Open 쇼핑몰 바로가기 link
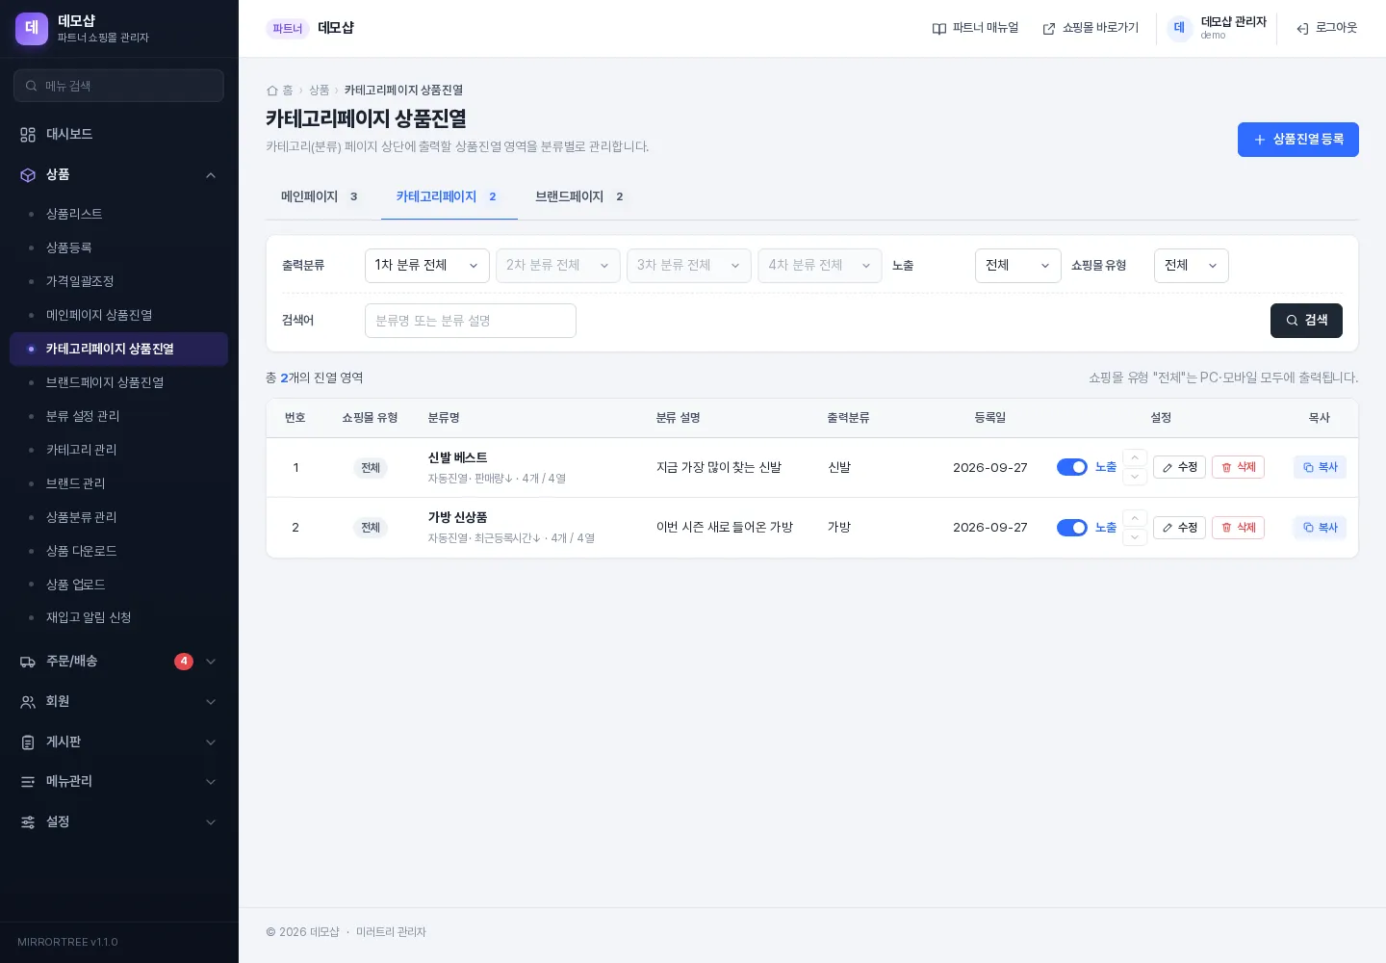The image size is (1386, 963). pyautogui.click(x=1091, y=28)
